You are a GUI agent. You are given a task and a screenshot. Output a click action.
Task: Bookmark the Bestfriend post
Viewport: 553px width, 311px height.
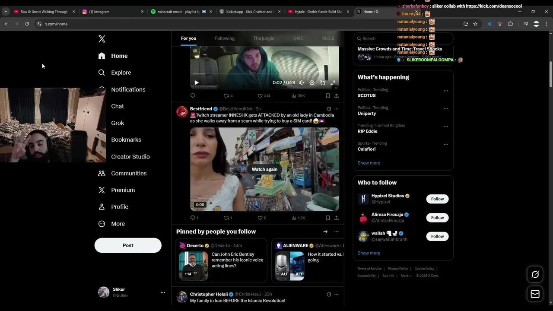click(x=327, y=218)
